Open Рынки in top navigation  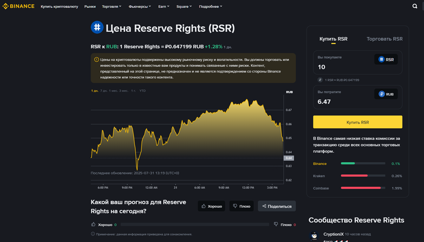(90, 7)
